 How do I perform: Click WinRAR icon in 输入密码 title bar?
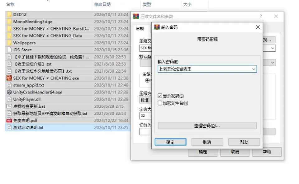point(157,27)
